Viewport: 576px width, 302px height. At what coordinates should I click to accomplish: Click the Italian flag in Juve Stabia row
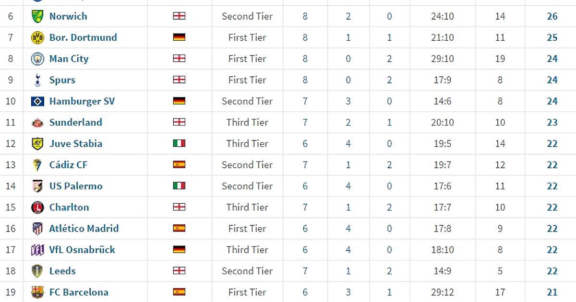179,143
